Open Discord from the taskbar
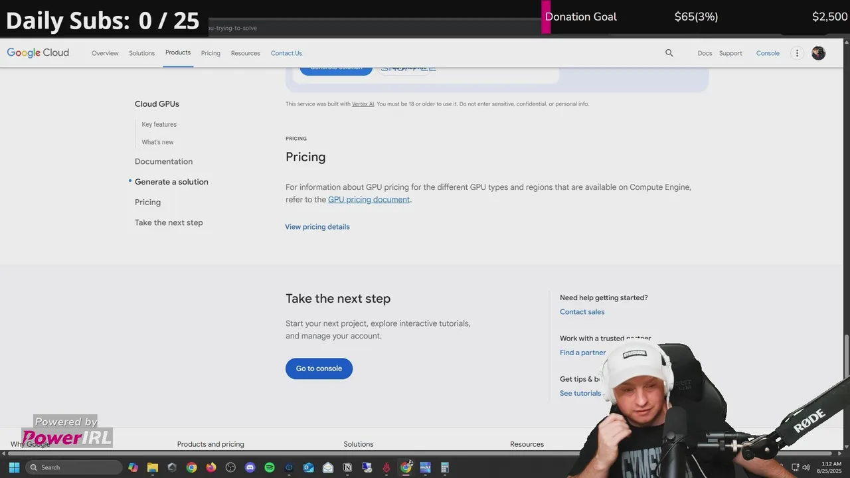The width and height of the screenshot is (850, 478). coord(250,467)
